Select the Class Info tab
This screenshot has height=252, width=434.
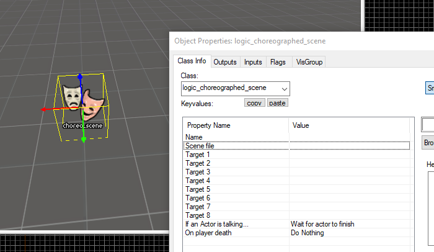coord(192,61)
